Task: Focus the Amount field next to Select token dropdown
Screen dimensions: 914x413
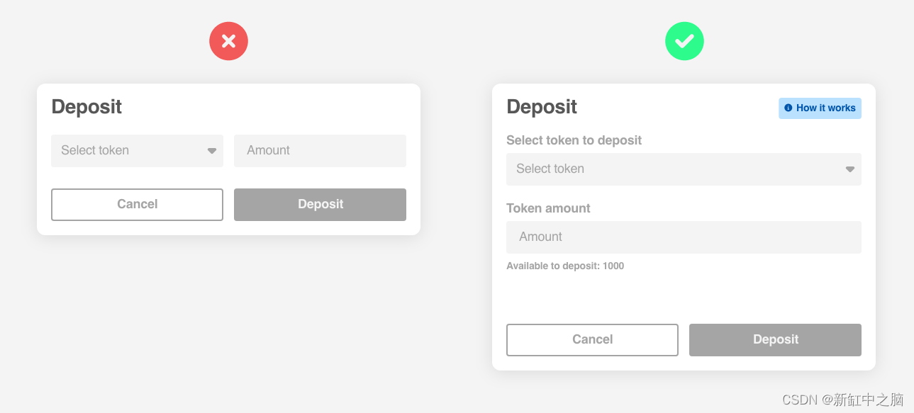Action: [320, 151]
